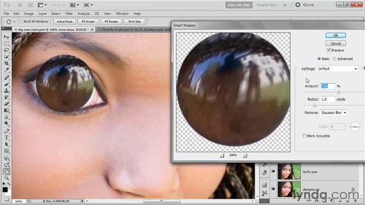Choose the Advanced radio option
The height and width of the screenshot is (205, 365).
335,59
